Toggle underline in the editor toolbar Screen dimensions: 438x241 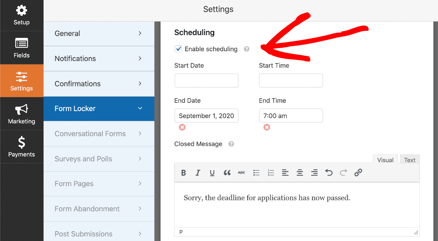coord(212,173)
